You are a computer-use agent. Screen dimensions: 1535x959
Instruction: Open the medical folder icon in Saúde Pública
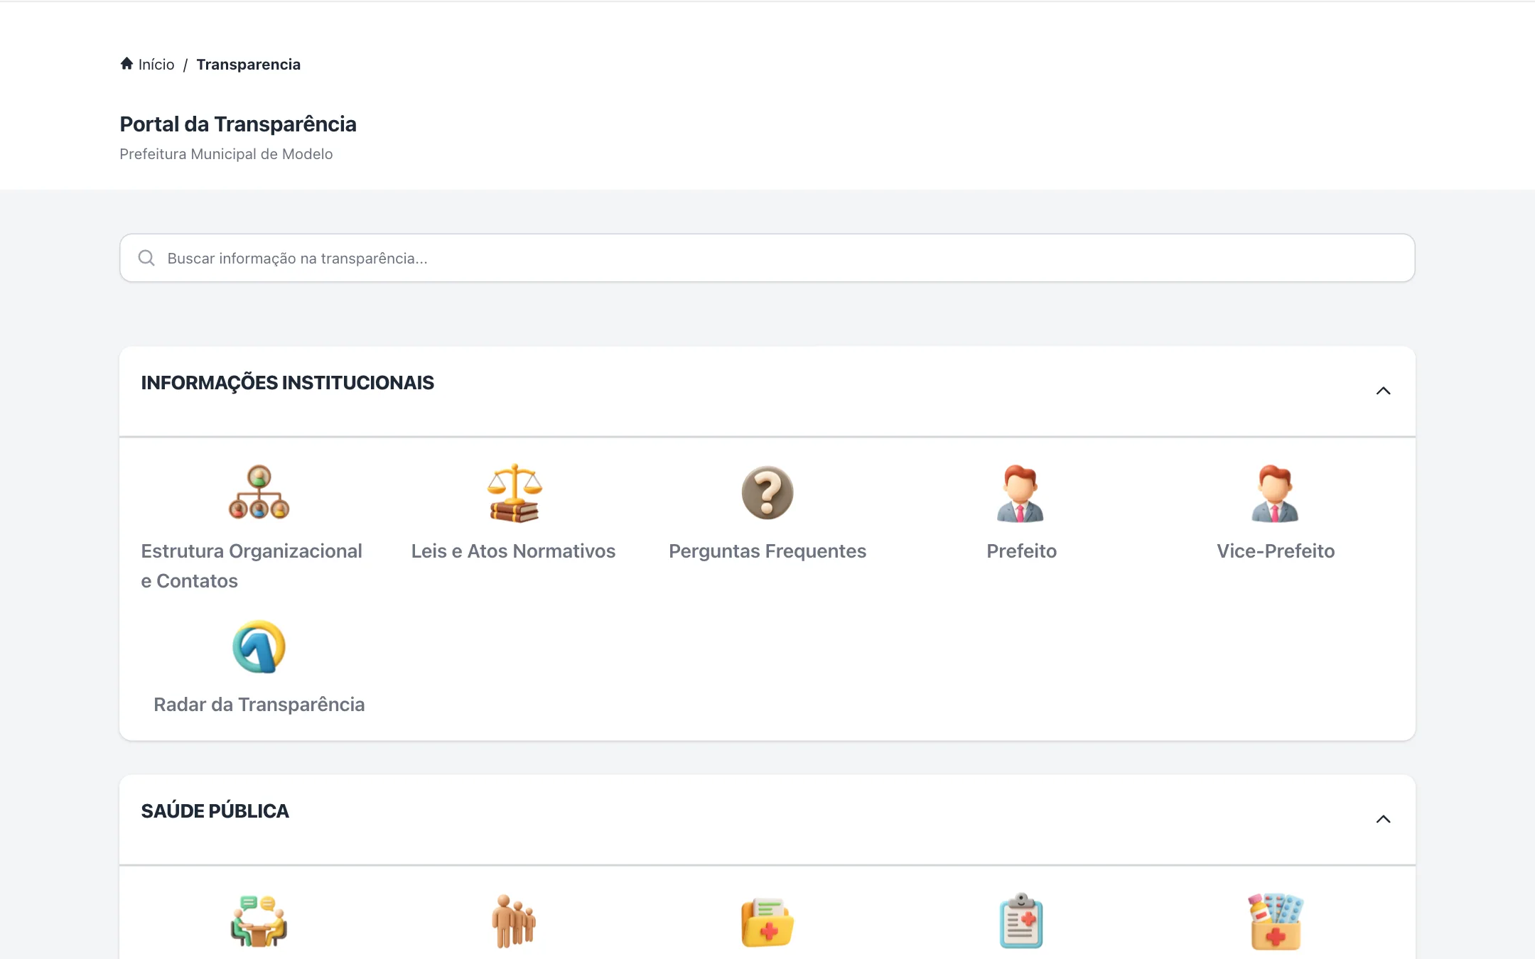pos(767,922)
